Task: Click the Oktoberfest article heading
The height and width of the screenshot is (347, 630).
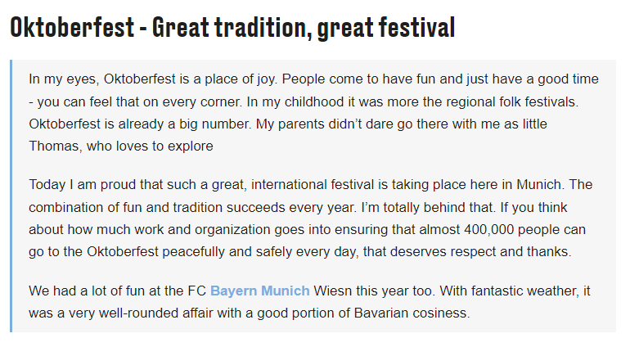Action: point(232,27)
